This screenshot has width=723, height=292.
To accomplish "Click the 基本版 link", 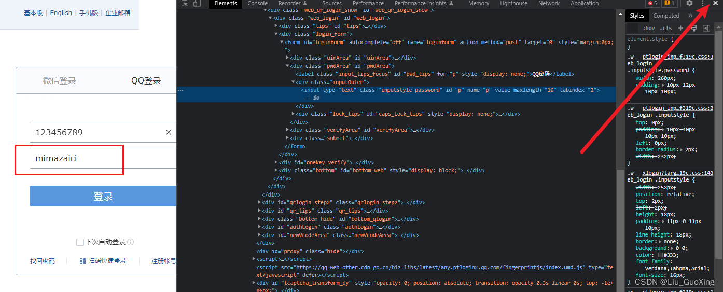I will tap(33, 13).
